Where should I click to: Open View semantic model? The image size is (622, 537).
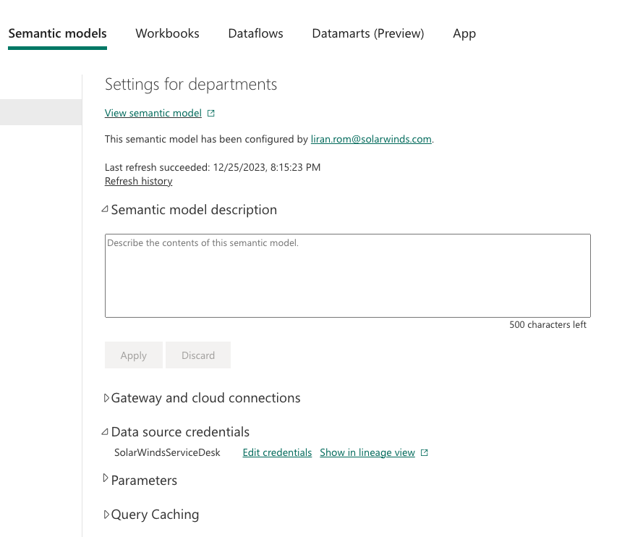coord(153,113)
